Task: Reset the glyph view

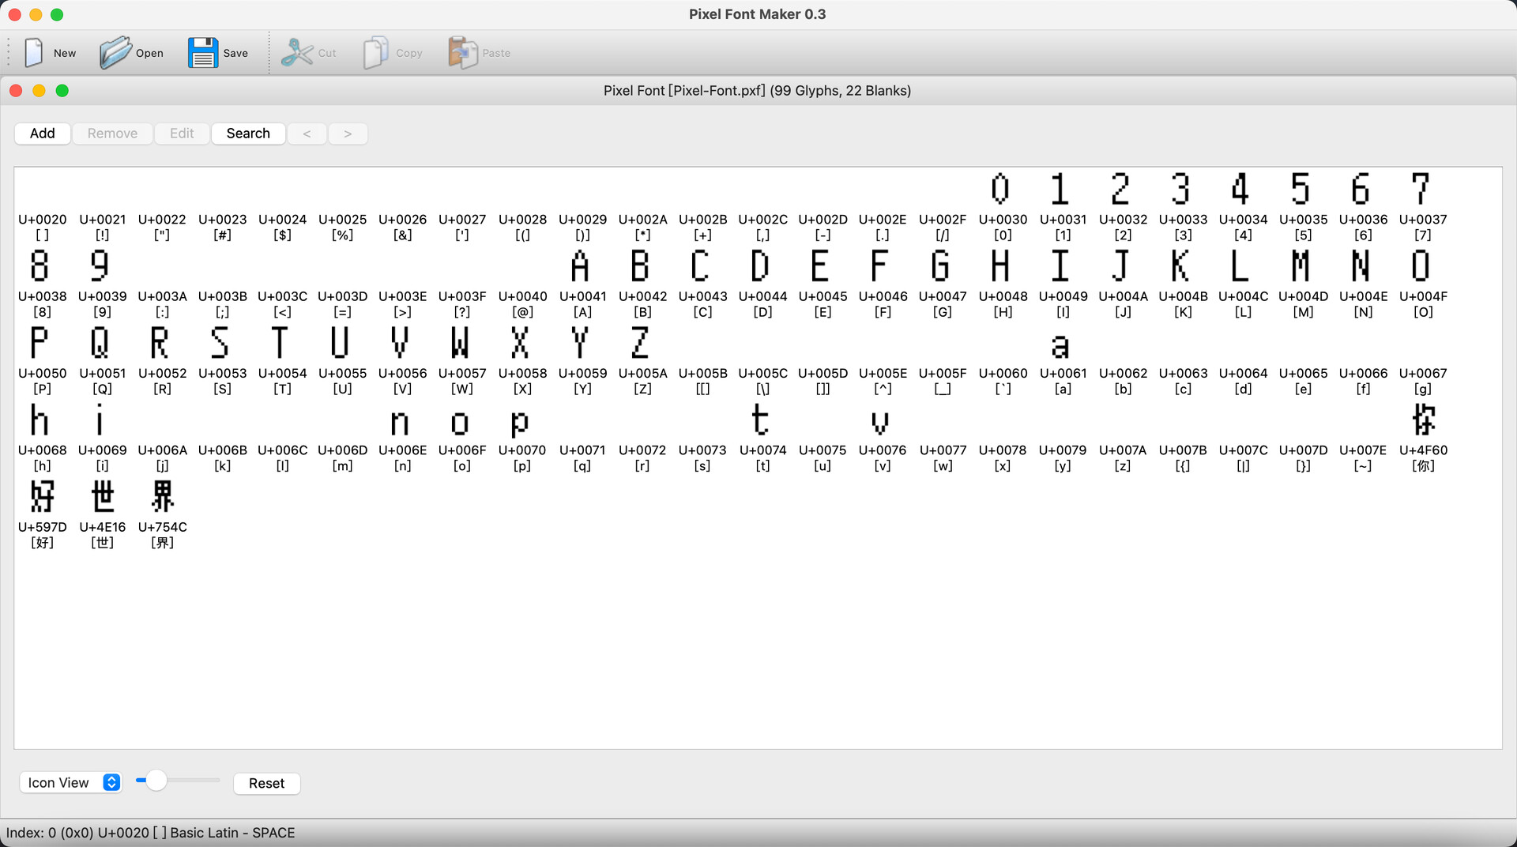Action: [x=266, y=783]
